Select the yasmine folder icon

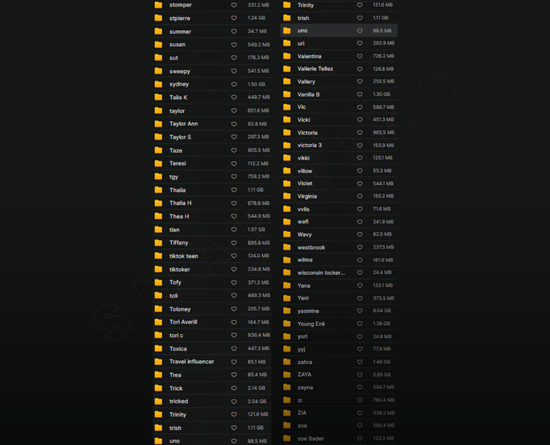287,311
